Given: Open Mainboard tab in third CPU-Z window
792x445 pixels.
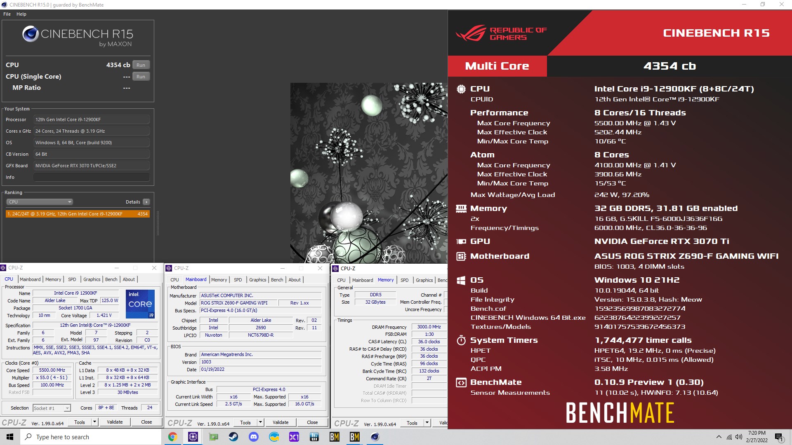Looking at the screenshot, I should (363, 280).
